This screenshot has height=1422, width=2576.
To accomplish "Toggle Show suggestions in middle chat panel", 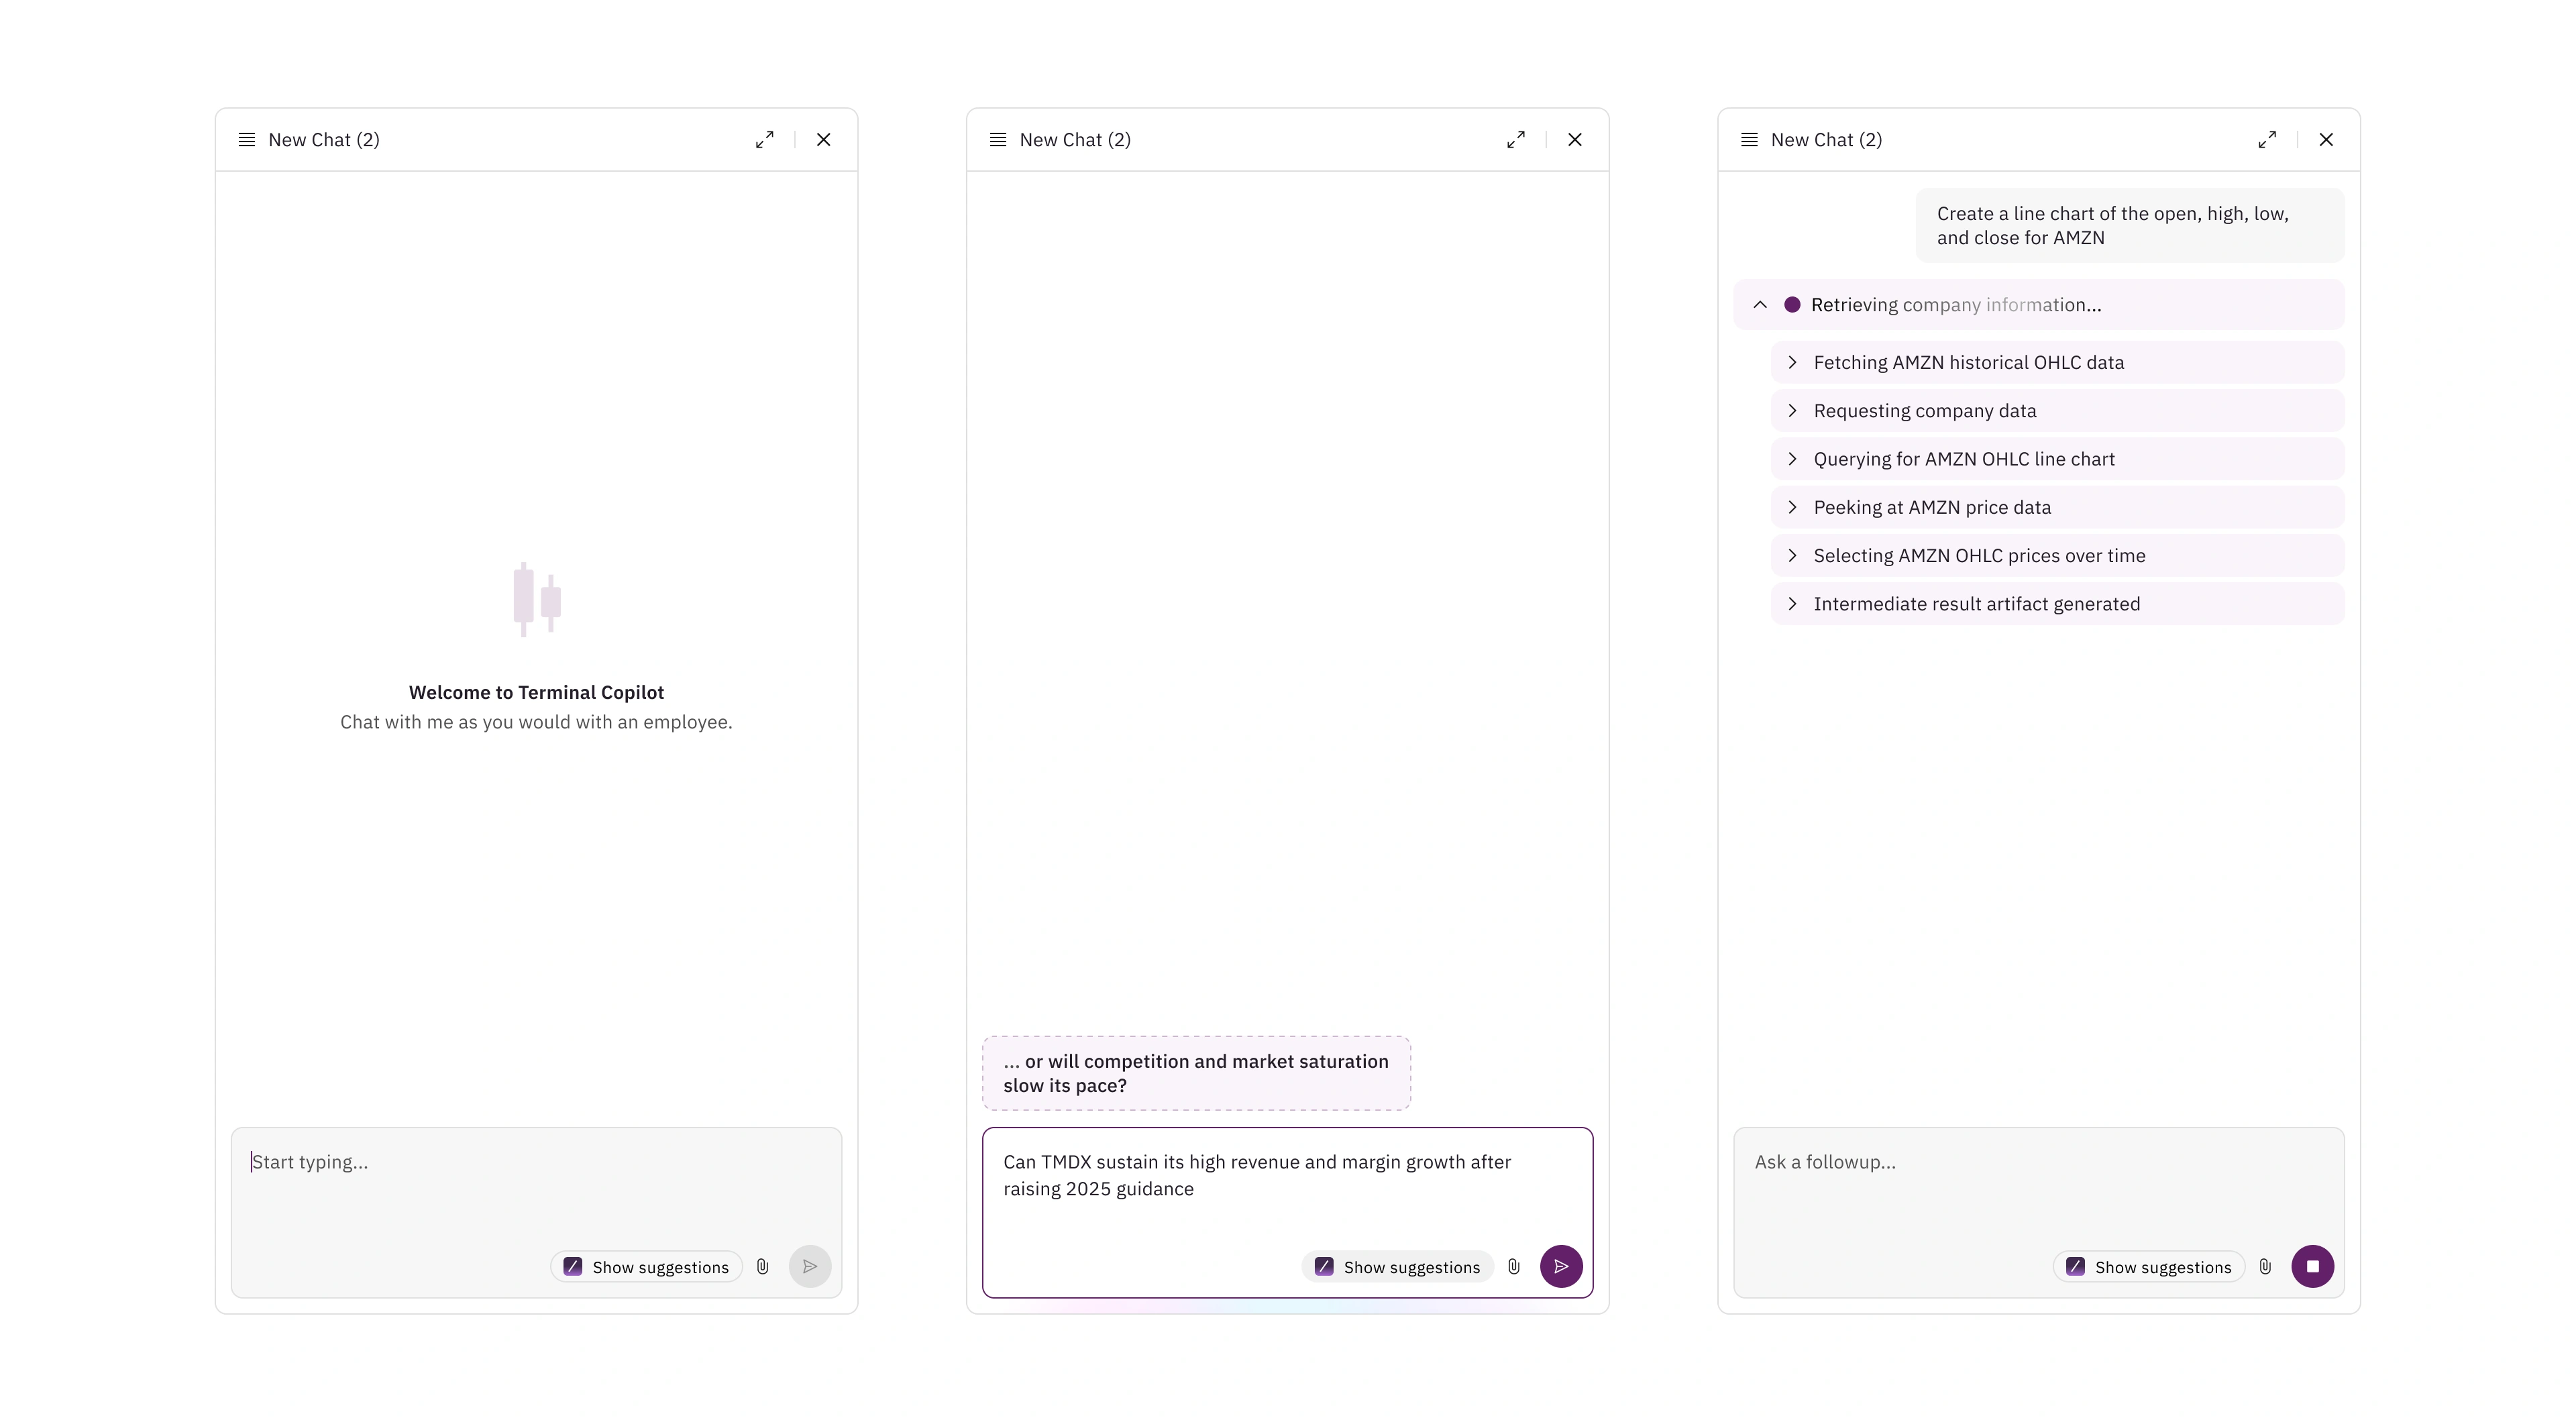I will coord(1397,1267).
